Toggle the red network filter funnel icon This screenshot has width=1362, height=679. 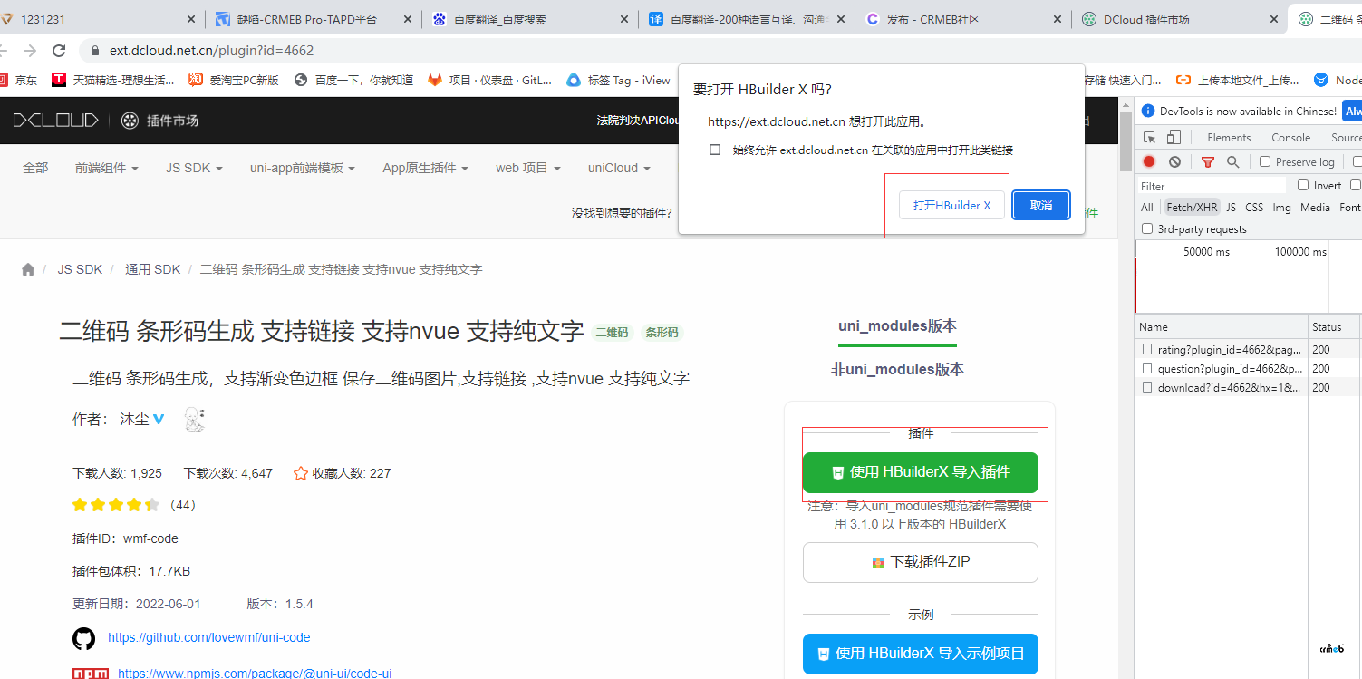1207,161
